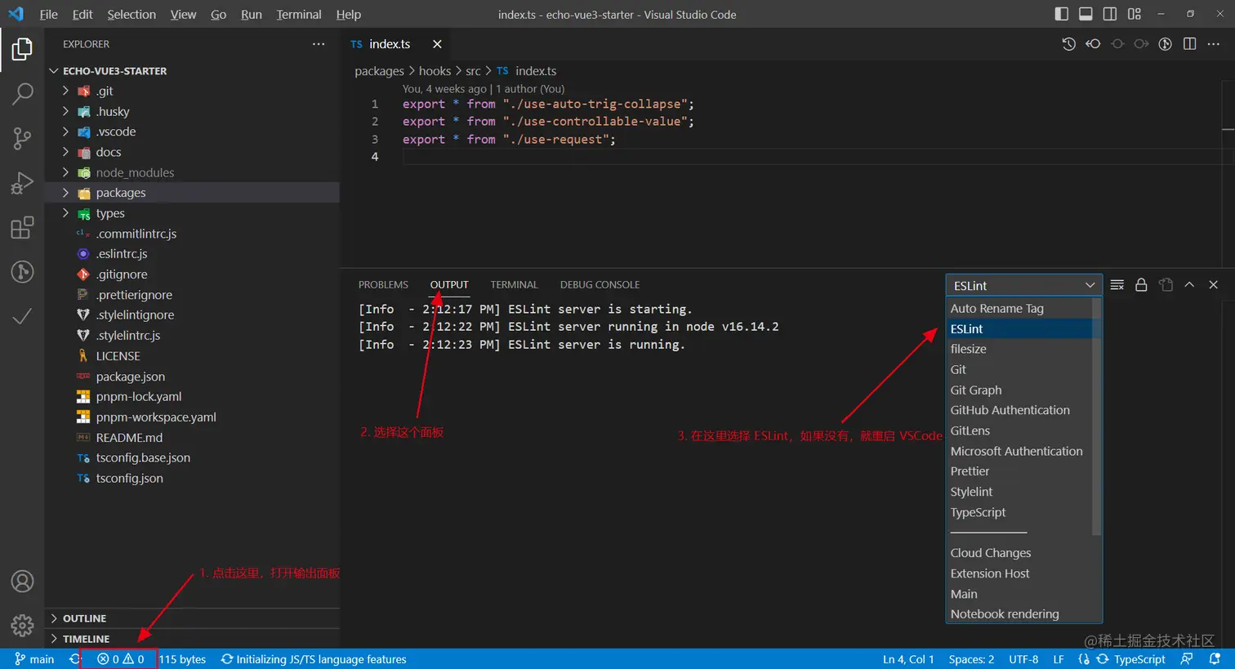
Task: Select TypeScript in output channel list
Action: [1019, 512]
